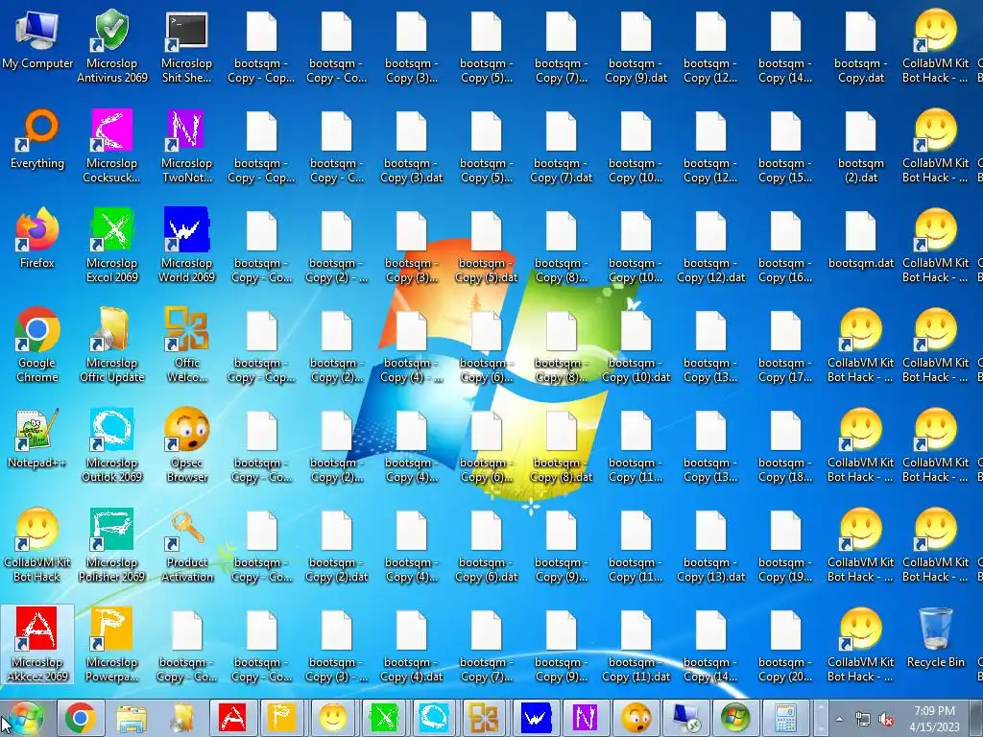Select Microslop World 2069 desktop icon
The width and height of the screenshot is (983, 737).
tap(186, 246)
